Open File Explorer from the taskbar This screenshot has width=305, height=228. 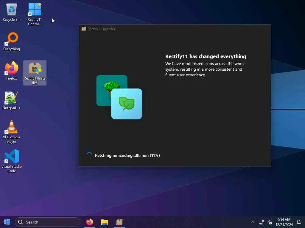coord(105,222)
